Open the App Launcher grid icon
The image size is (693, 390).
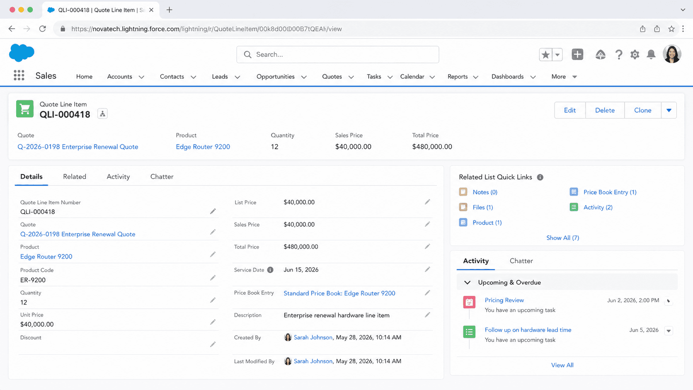[19, 75]
